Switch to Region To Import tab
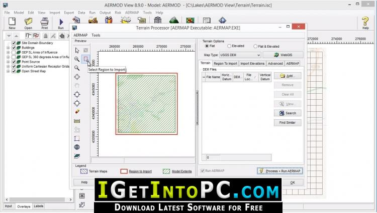The image size is (377, 213). tap(225, 64)
